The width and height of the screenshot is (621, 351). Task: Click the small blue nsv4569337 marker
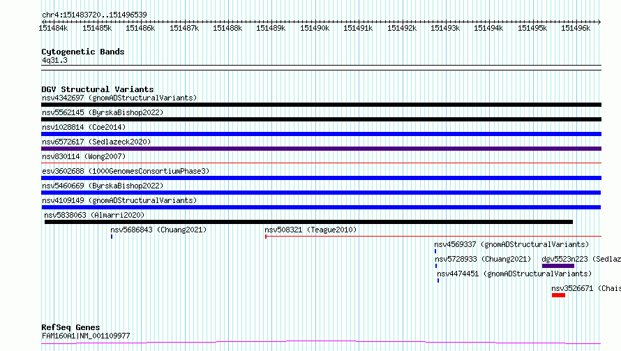[435, 252]
